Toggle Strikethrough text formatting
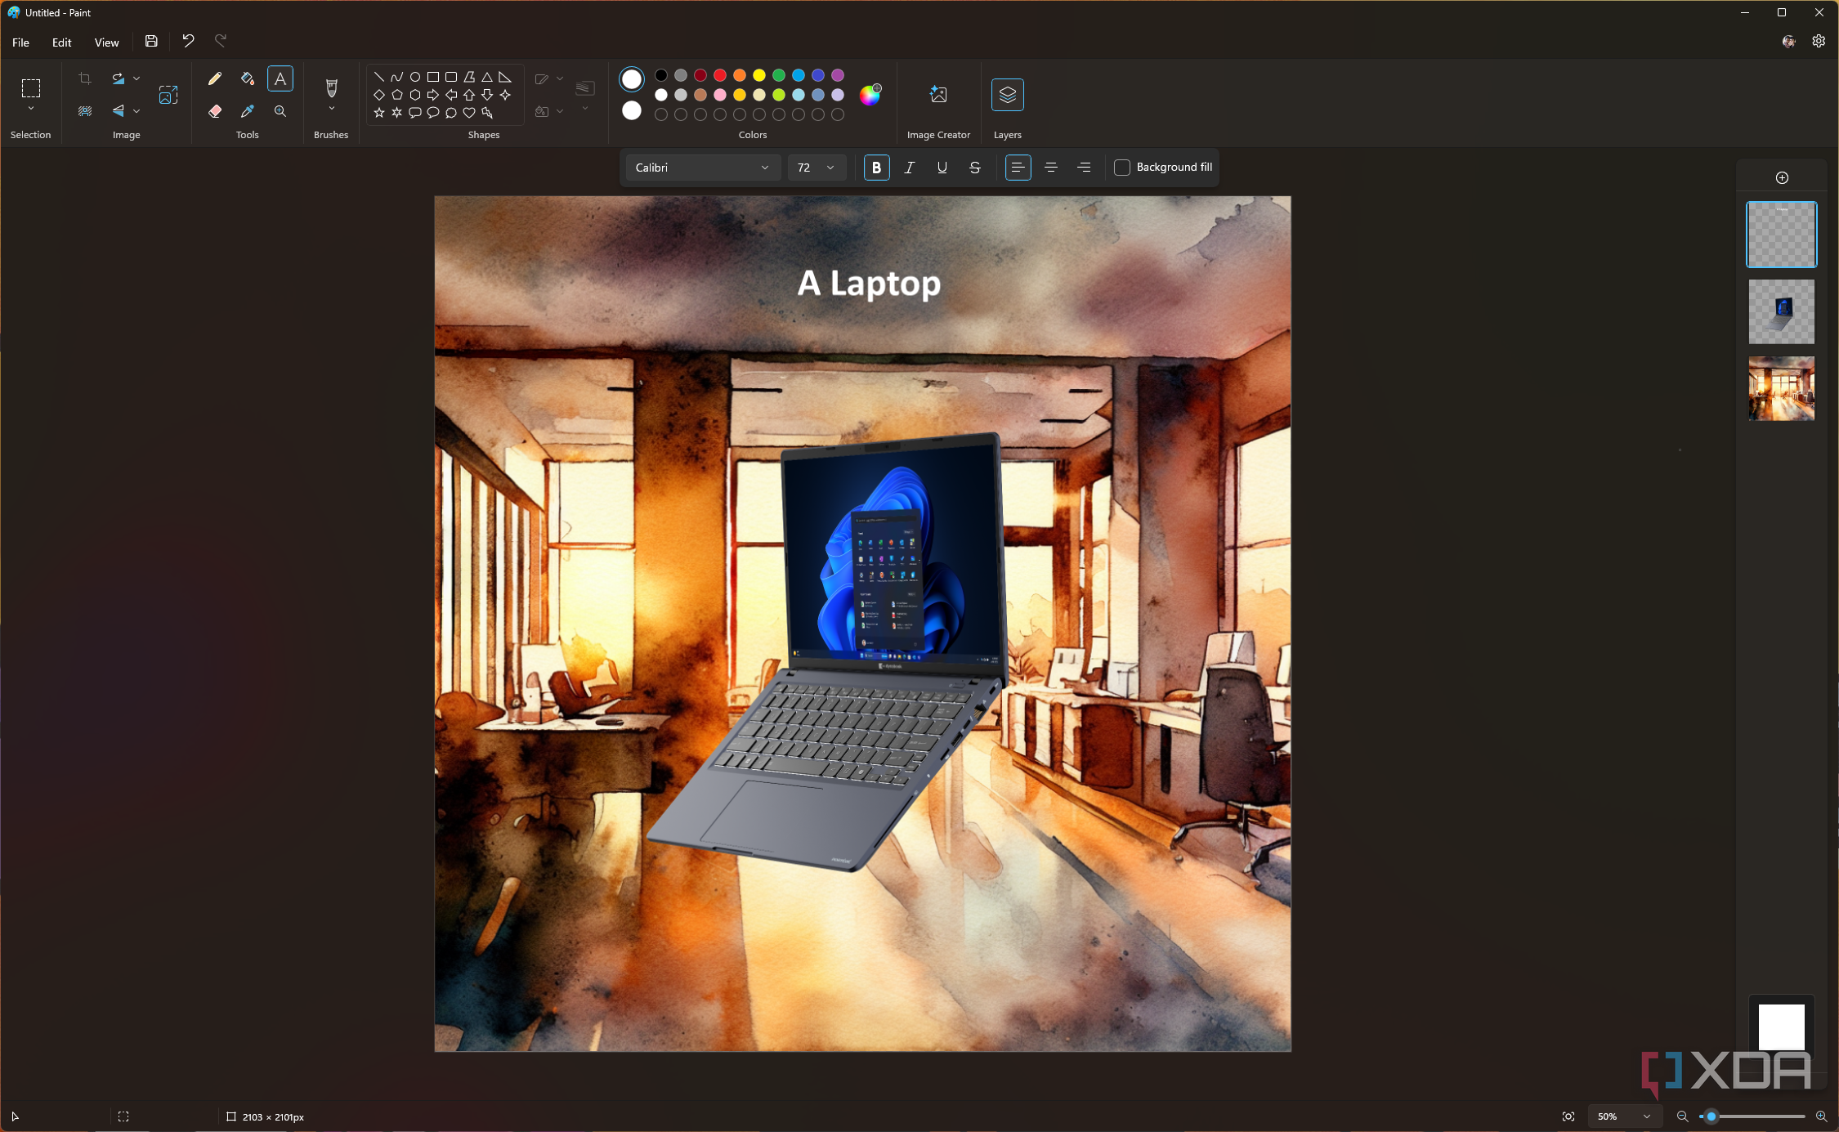The image size is (1839, 1132). pyautogui.click(x=974, y=168)
